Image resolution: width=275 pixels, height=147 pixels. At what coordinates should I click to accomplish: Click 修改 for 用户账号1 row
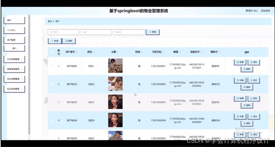tap(254, 62)
